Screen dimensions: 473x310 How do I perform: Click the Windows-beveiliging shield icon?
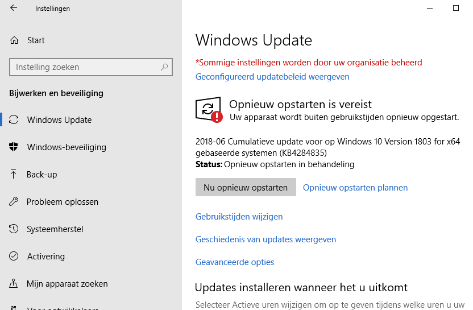(x=14, y=147)
